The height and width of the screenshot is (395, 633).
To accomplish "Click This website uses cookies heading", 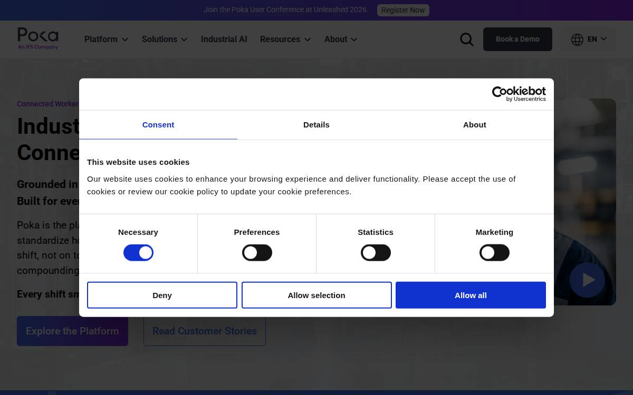I will pyautogui.click(x=138, y=162).
